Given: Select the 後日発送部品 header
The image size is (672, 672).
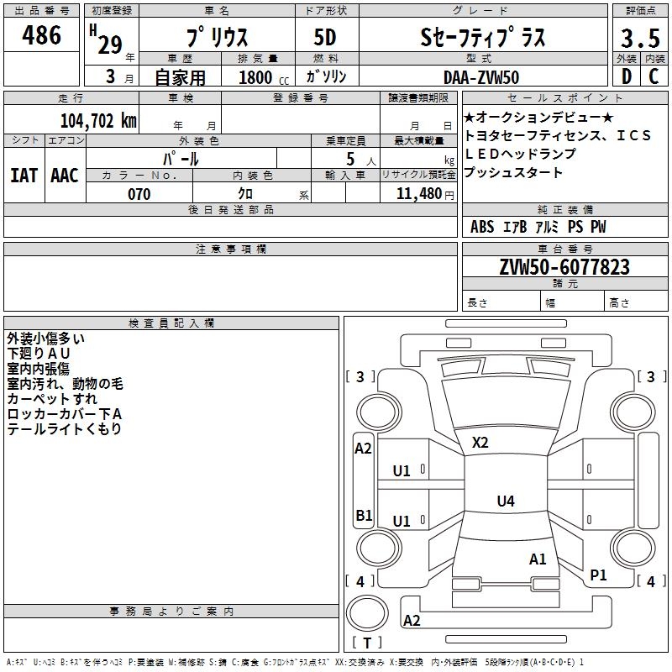Looking at the screenshot, I should click(x=230, y=209).
